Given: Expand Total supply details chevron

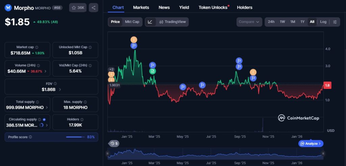Looking at the screenshot, I should point(47,108).
